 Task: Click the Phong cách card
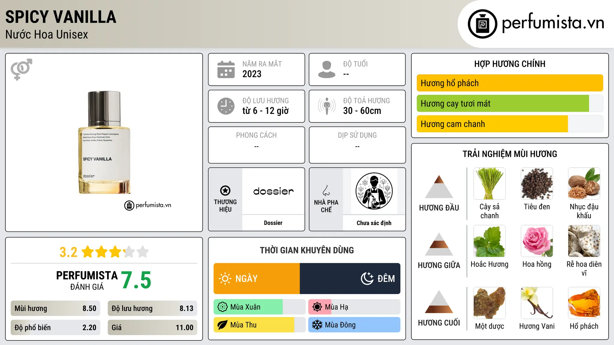point(256,145)
